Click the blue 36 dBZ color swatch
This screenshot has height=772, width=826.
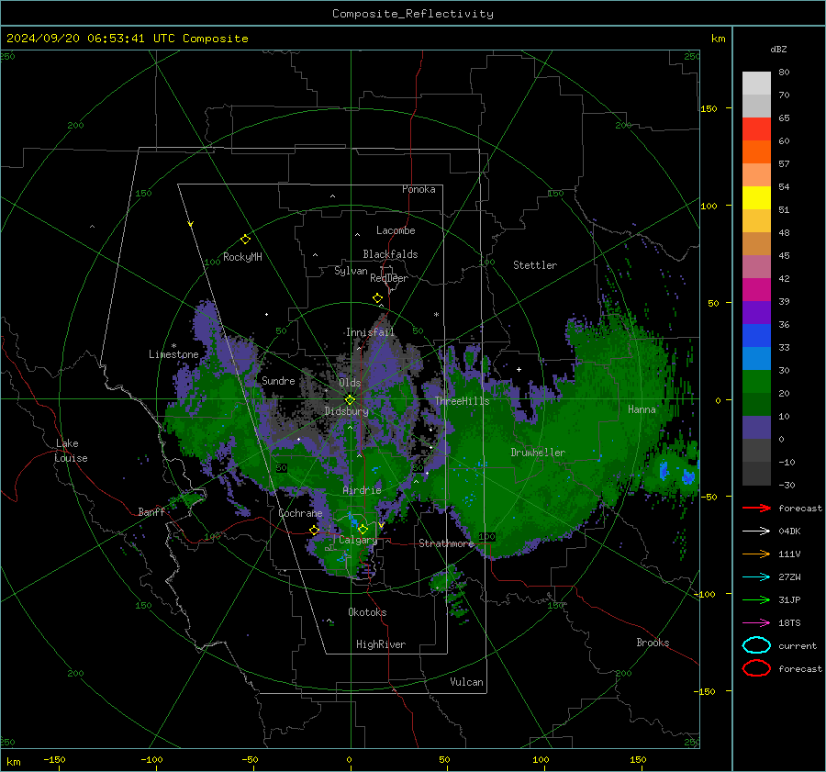point(756,335)
